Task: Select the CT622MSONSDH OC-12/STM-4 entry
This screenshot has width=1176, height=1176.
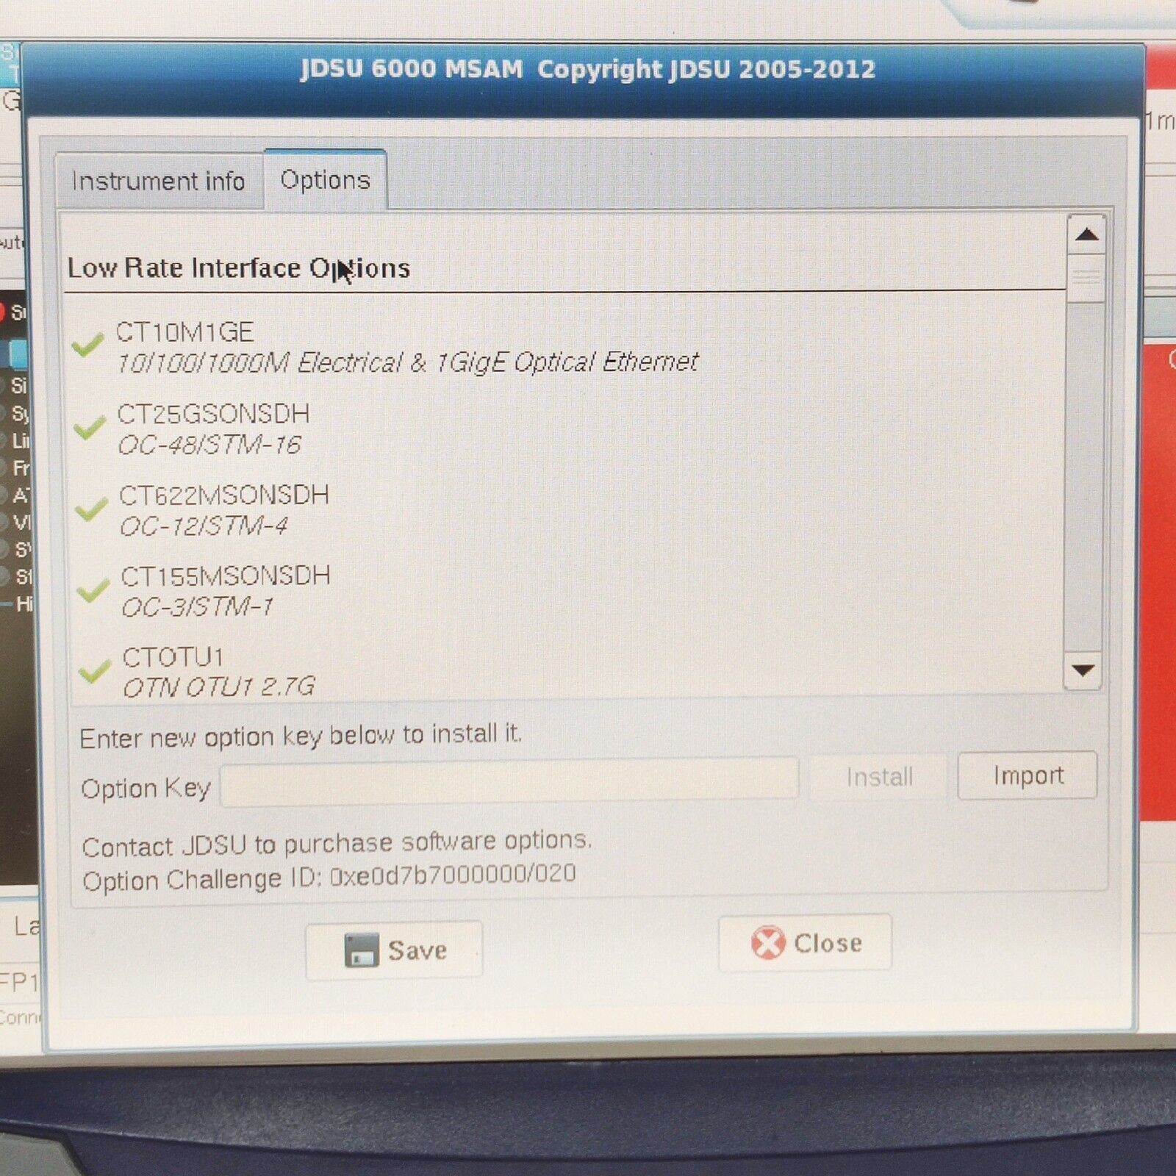Action: [x=223, y=510]
